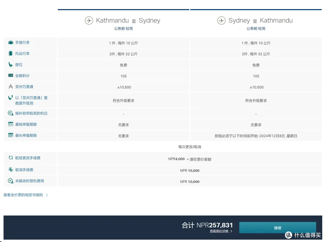Select the Kathmandu 至 Sydney column header

[128, 20]
